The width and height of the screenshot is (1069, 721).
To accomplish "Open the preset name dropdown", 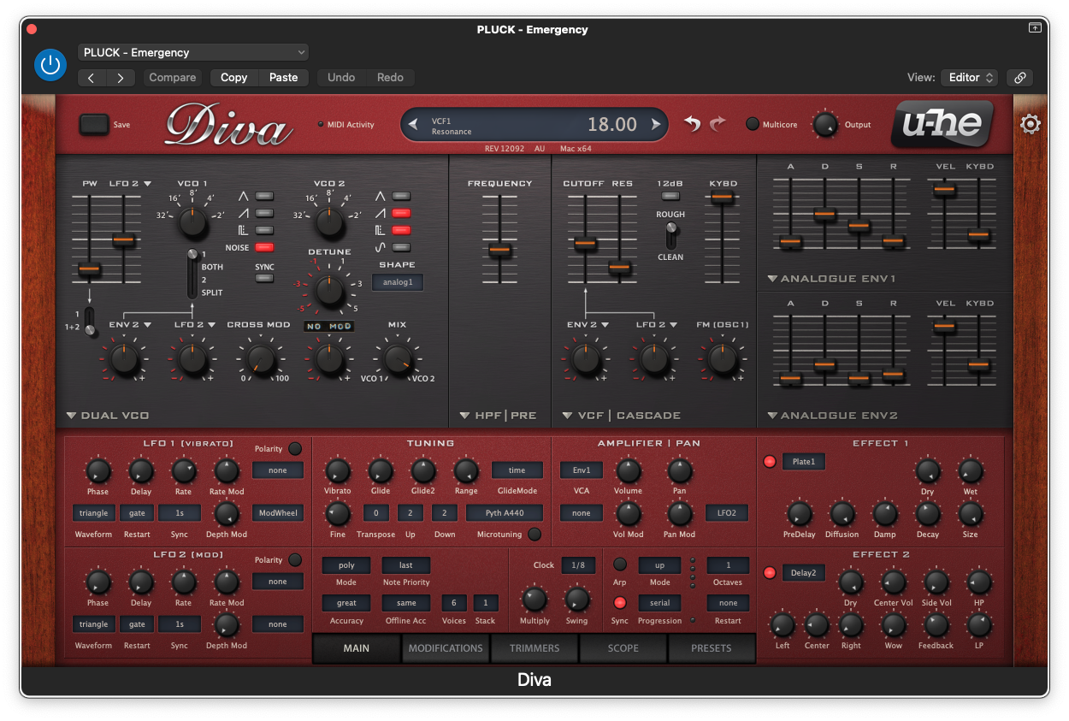I will click(x=193, y=52).
